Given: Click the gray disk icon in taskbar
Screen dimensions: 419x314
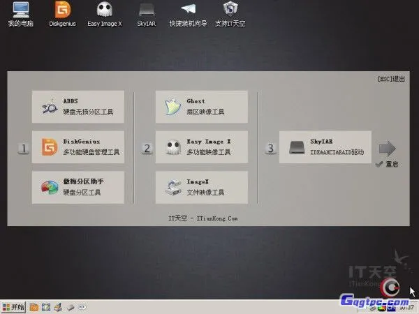Looking at the screenshot, I should (x=70, y=307).
